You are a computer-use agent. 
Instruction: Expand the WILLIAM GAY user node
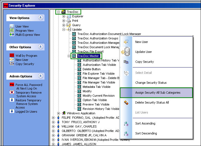click(x=53, y=126)
